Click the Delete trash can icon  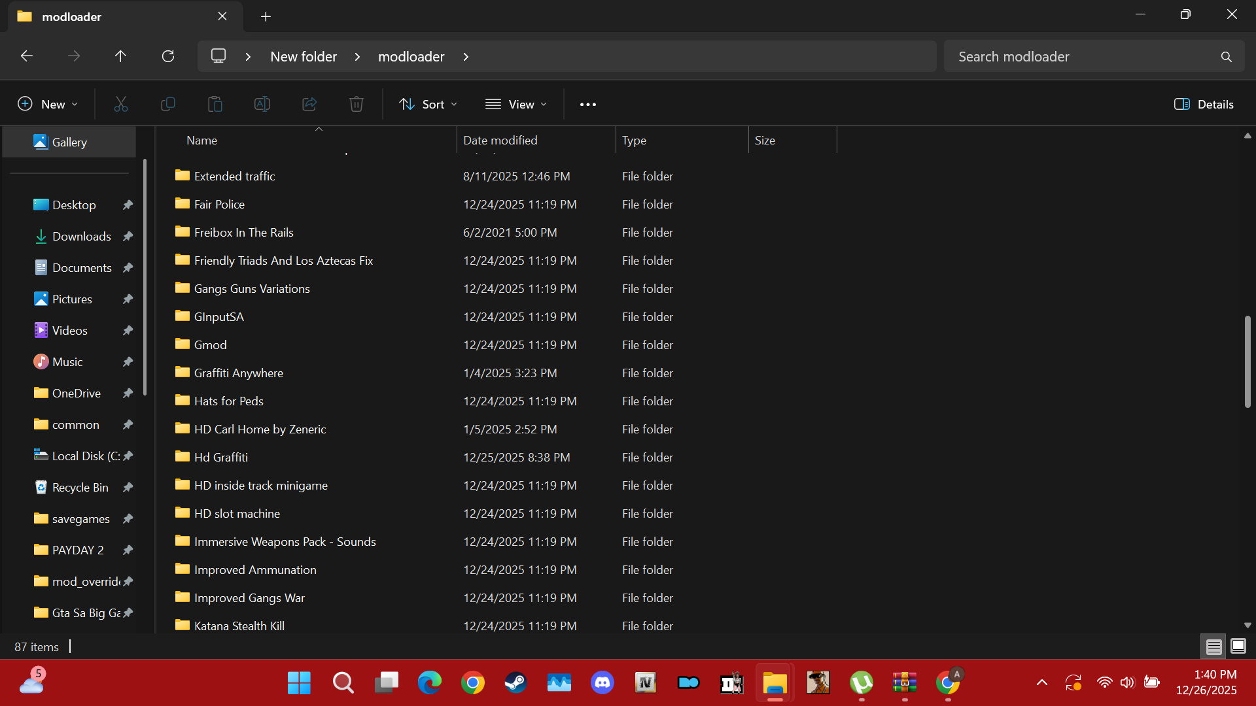point(357,104)
